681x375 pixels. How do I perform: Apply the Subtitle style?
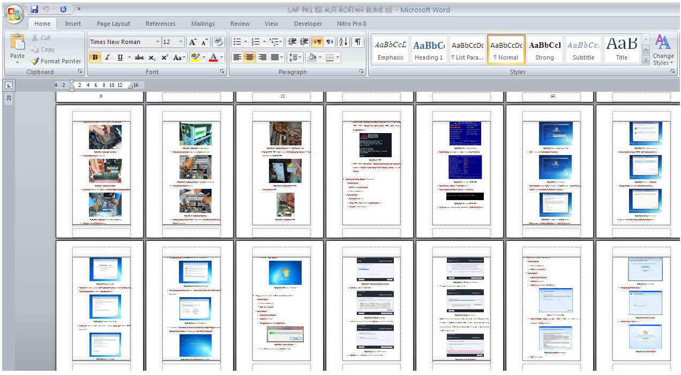click(x=583, y=50)
